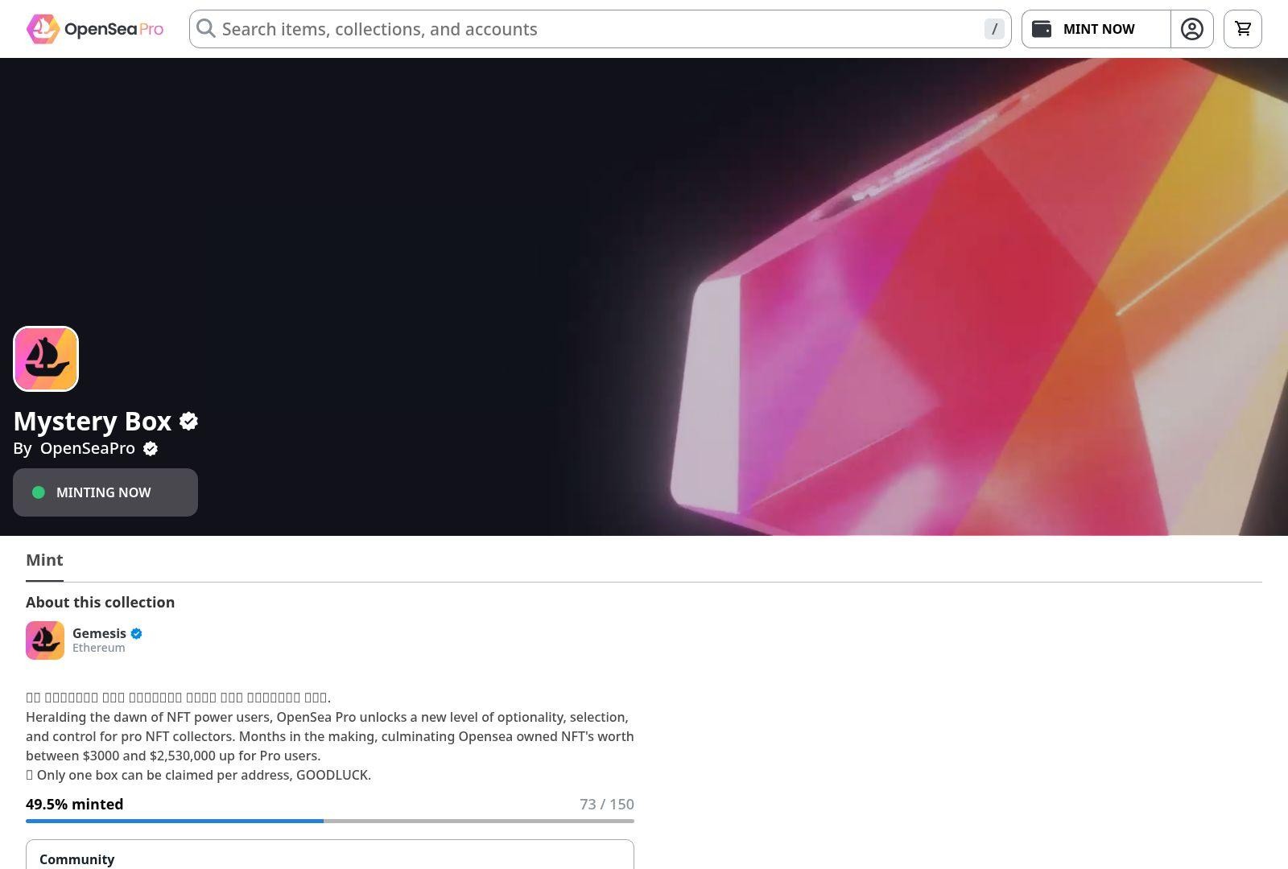
Task: Click the Mystery Box collection avatar
Action: [x=46, y=359]
